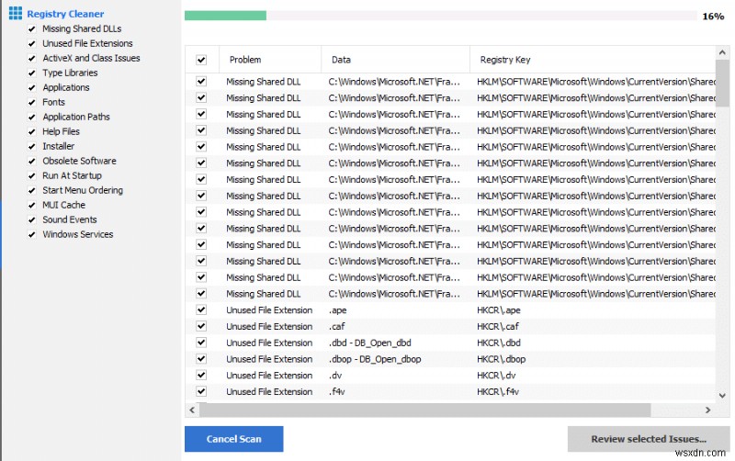Click horizontal scrollbar left arrow
This screenshot has width=735, height=461.
(x=192, y=410)
